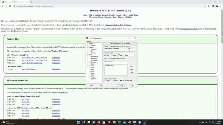Image resolution: width=223 pixels, height=125 pixels.
Task: Collapse the Connection tree node
Action: pyautogui.click(x=88, y=66)
